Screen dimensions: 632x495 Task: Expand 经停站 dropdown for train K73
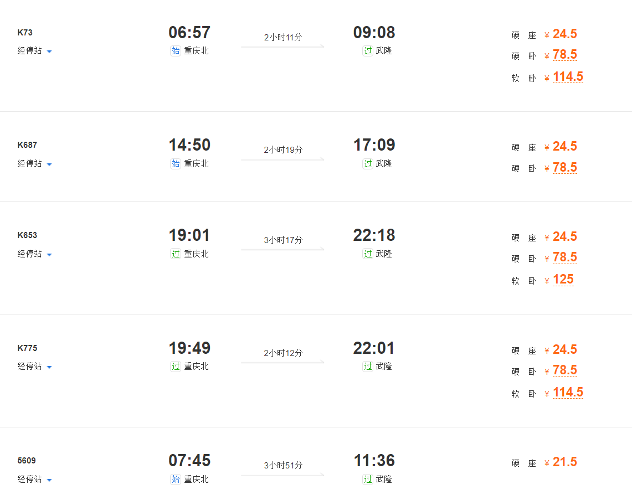click(35, 51)
